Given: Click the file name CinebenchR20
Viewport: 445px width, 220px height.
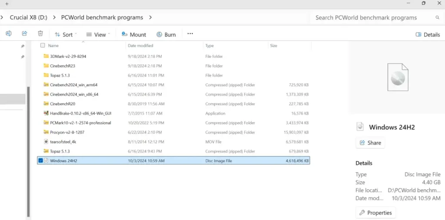Looking at the screenshot, I should [x=63, y=104].
